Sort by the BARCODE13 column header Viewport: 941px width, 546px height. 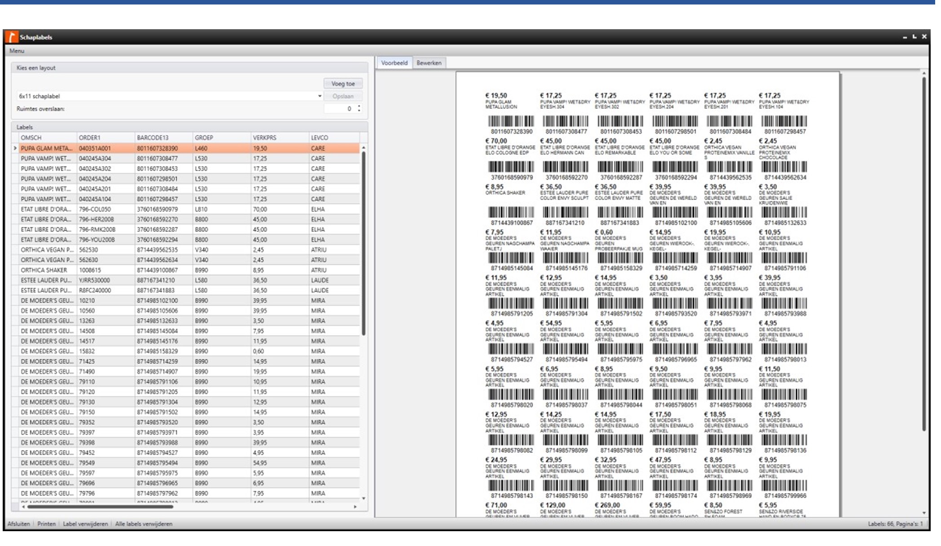pyautogui.click(x=164, y=138)
